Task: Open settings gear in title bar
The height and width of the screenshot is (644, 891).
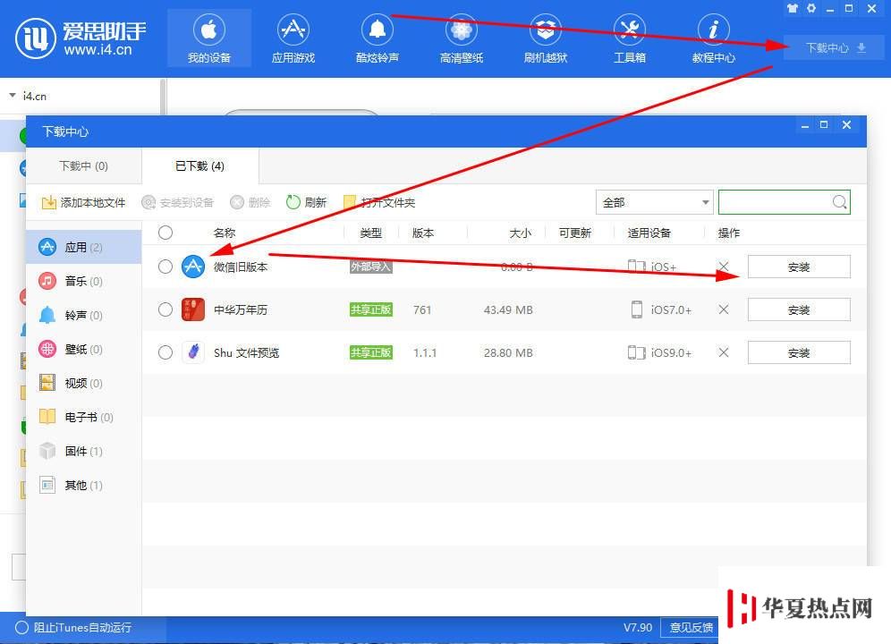Action: tap(811, 9)
